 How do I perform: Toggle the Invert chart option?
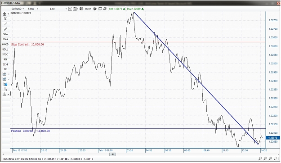coord(88,9)
